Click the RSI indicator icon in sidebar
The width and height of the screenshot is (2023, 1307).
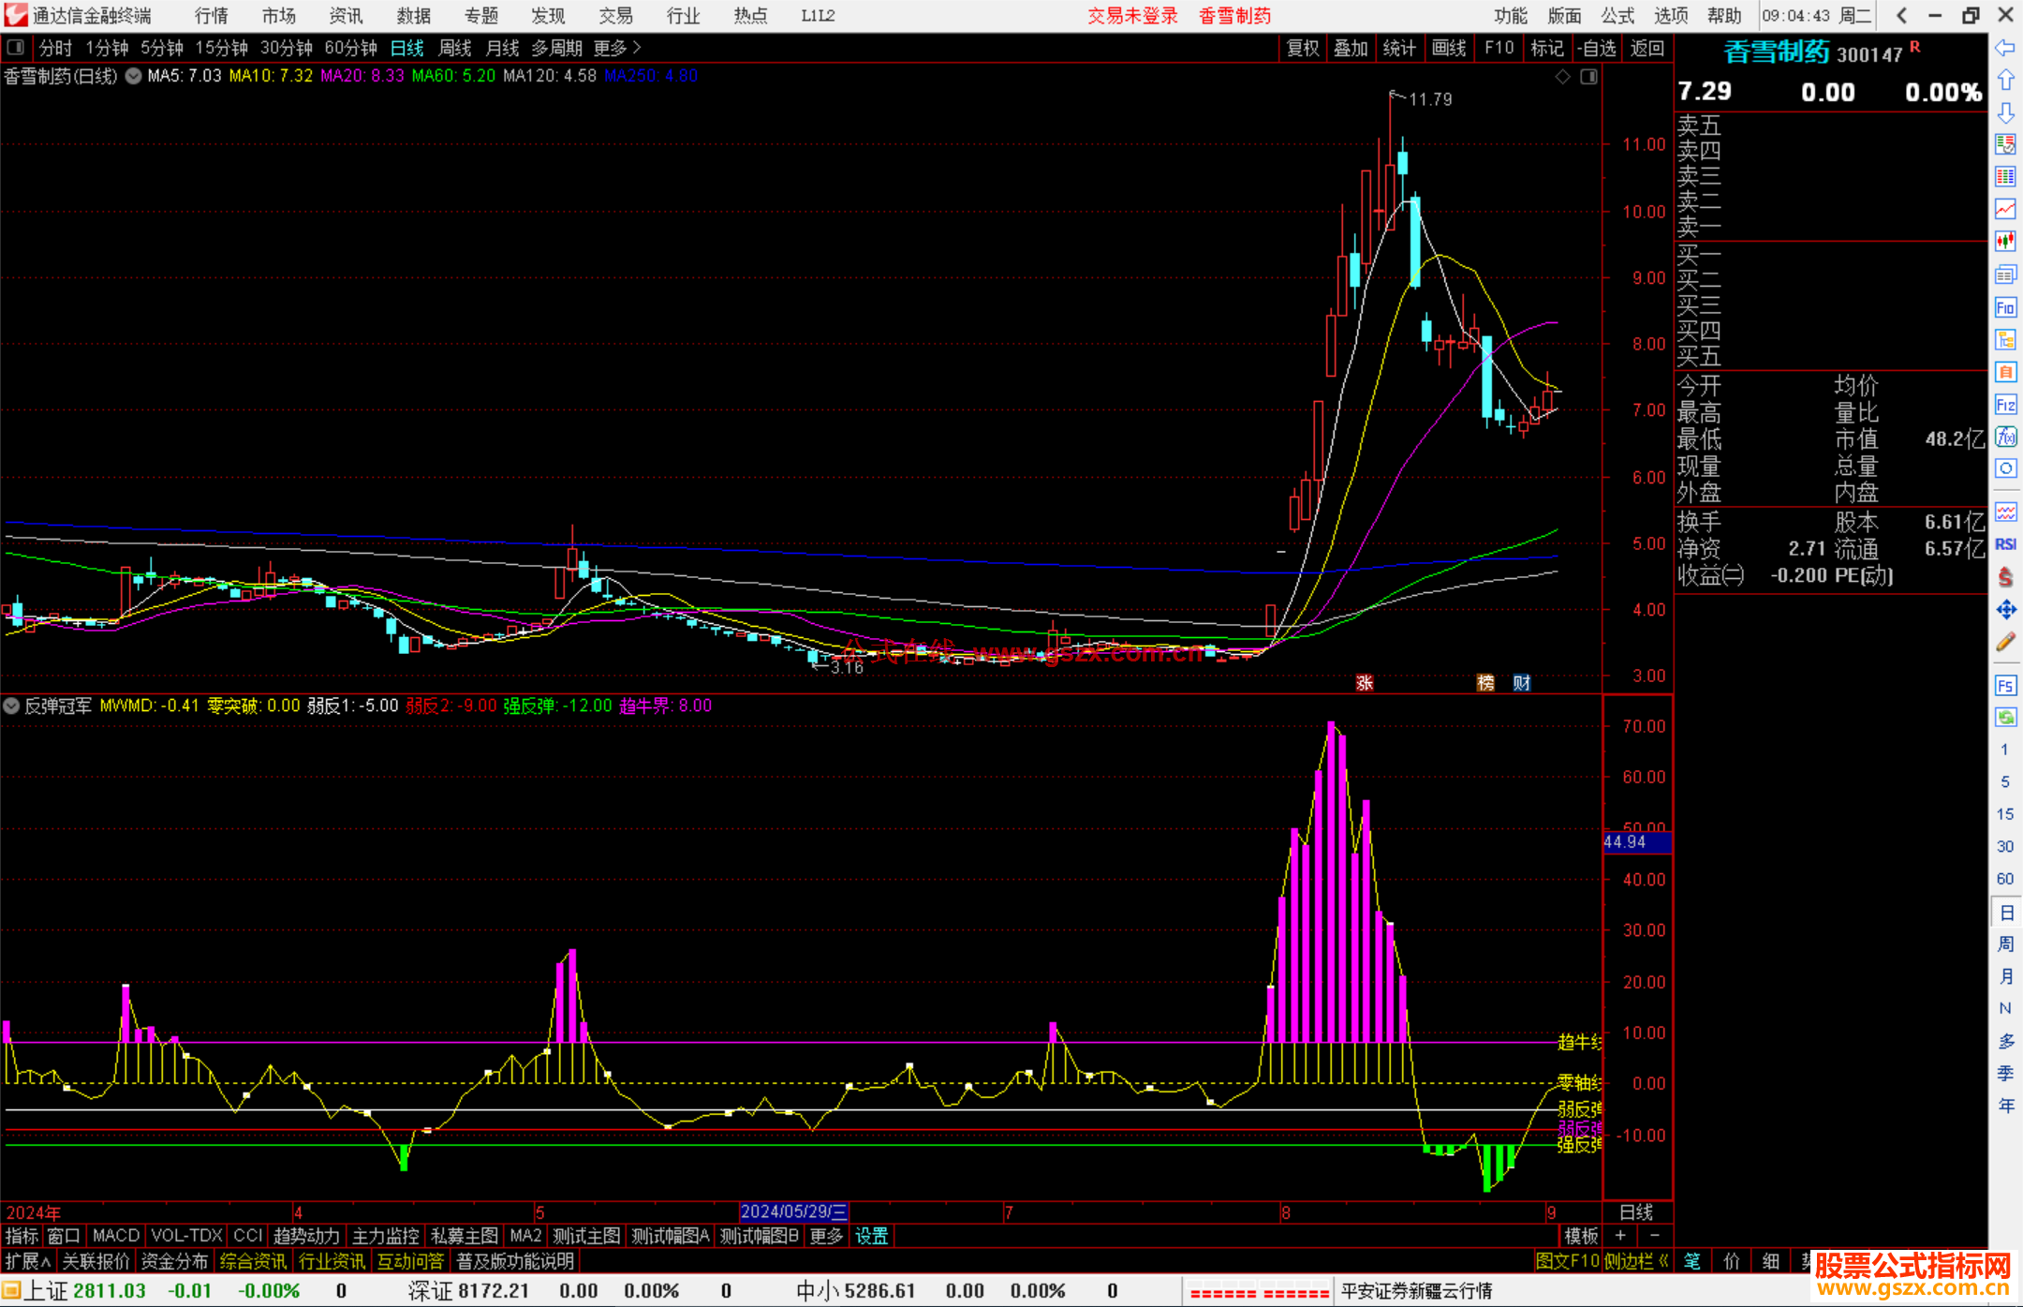pyautogui.click(x=2005, y=544)
